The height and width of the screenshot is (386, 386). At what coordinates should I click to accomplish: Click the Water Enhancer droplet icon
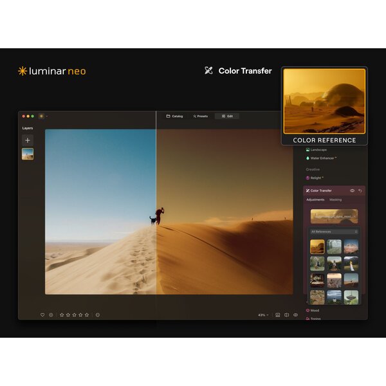point(308,158)
